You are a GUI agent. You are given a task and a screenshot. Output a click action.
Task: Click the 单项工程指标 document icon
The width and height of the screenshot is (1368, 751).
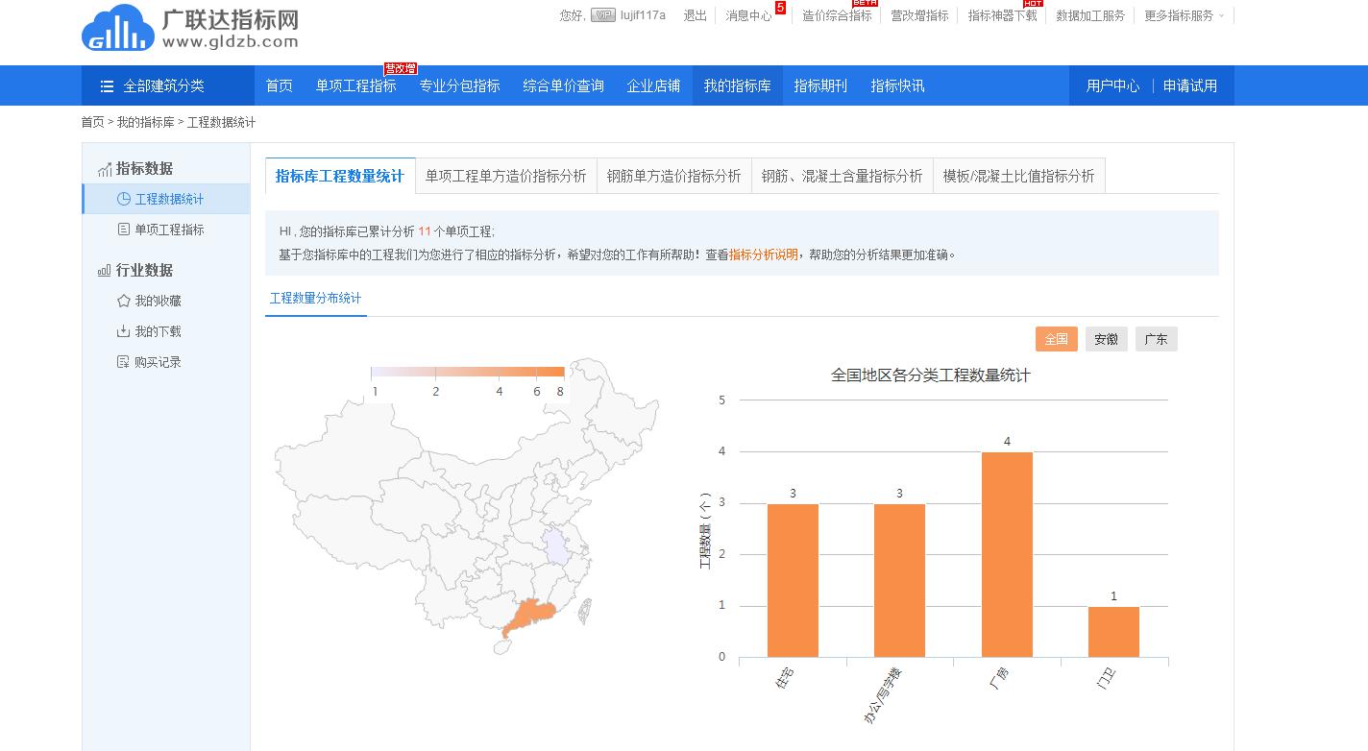coord(123,230)
